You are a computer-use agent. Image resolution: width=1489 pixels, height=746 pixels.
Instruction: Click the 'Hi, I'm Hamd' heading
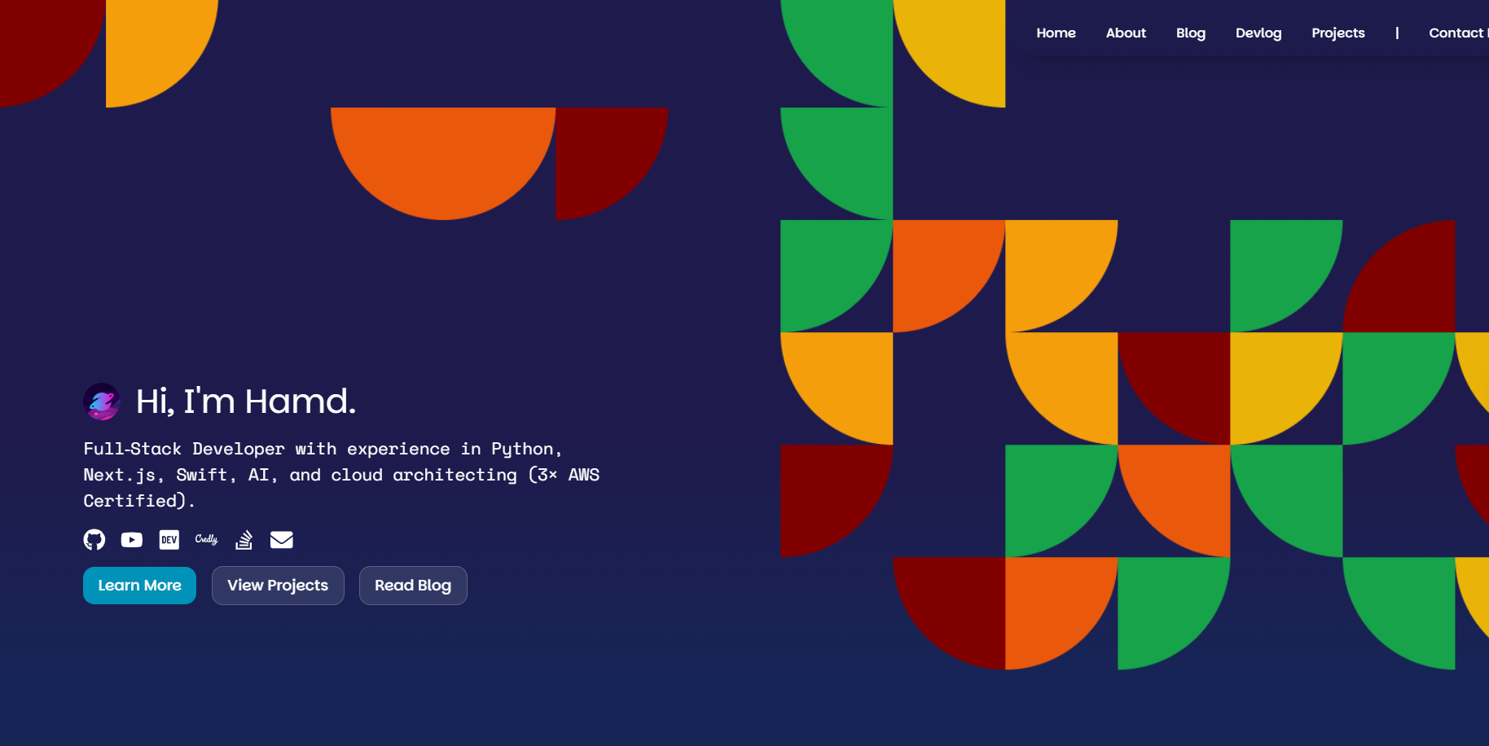click(x=244, y=401)
